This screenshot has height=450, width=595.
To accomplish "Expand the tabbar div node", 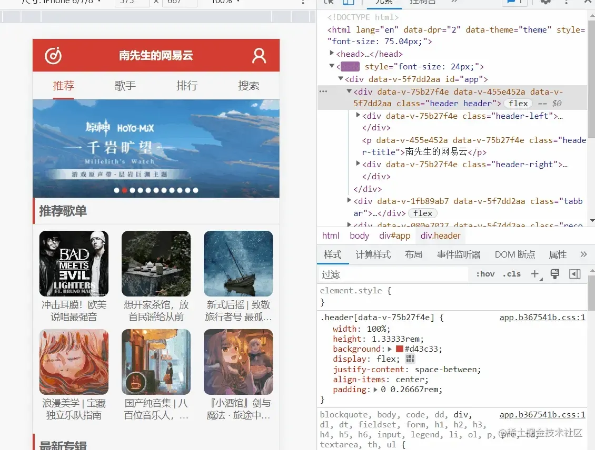I will (349, 200).
